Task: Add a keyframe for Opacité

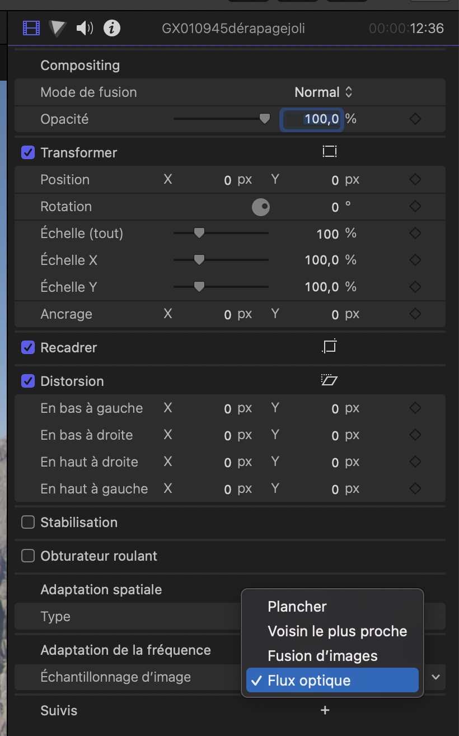Action: coord(415,119)
